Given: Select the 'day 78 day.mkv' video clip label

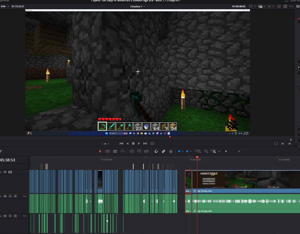Looking at the screenshot, I should point(204,191).
